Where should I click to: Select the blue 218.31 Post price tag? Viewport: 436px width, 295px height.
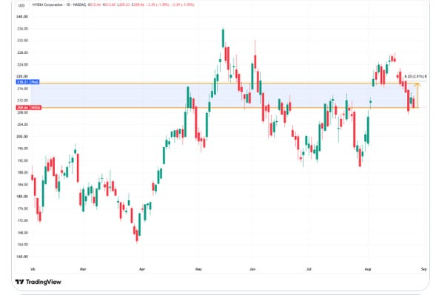click(x=27, y=82)
